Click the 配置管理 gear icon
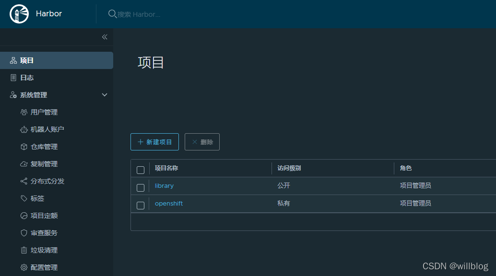Image resolution: width=496 pixels, height=276 pixels. click(24, 267)
